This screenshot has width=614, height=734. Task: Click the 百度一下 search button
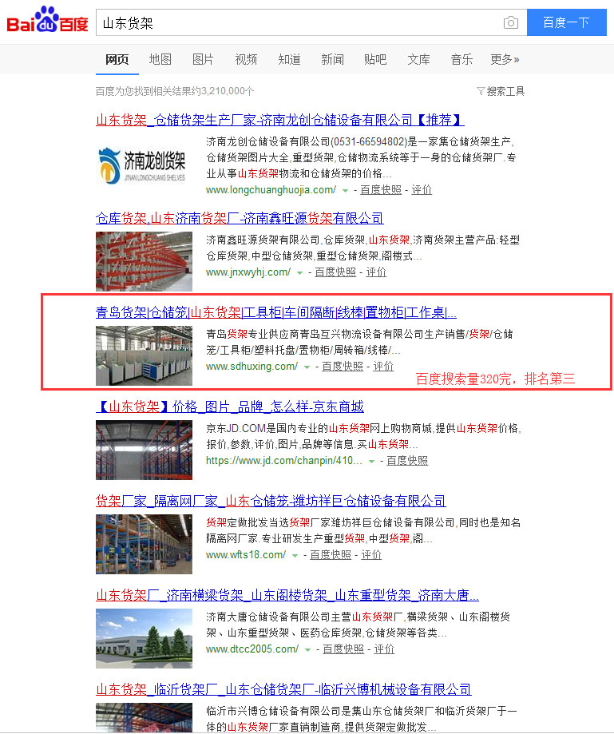(566, 22)
